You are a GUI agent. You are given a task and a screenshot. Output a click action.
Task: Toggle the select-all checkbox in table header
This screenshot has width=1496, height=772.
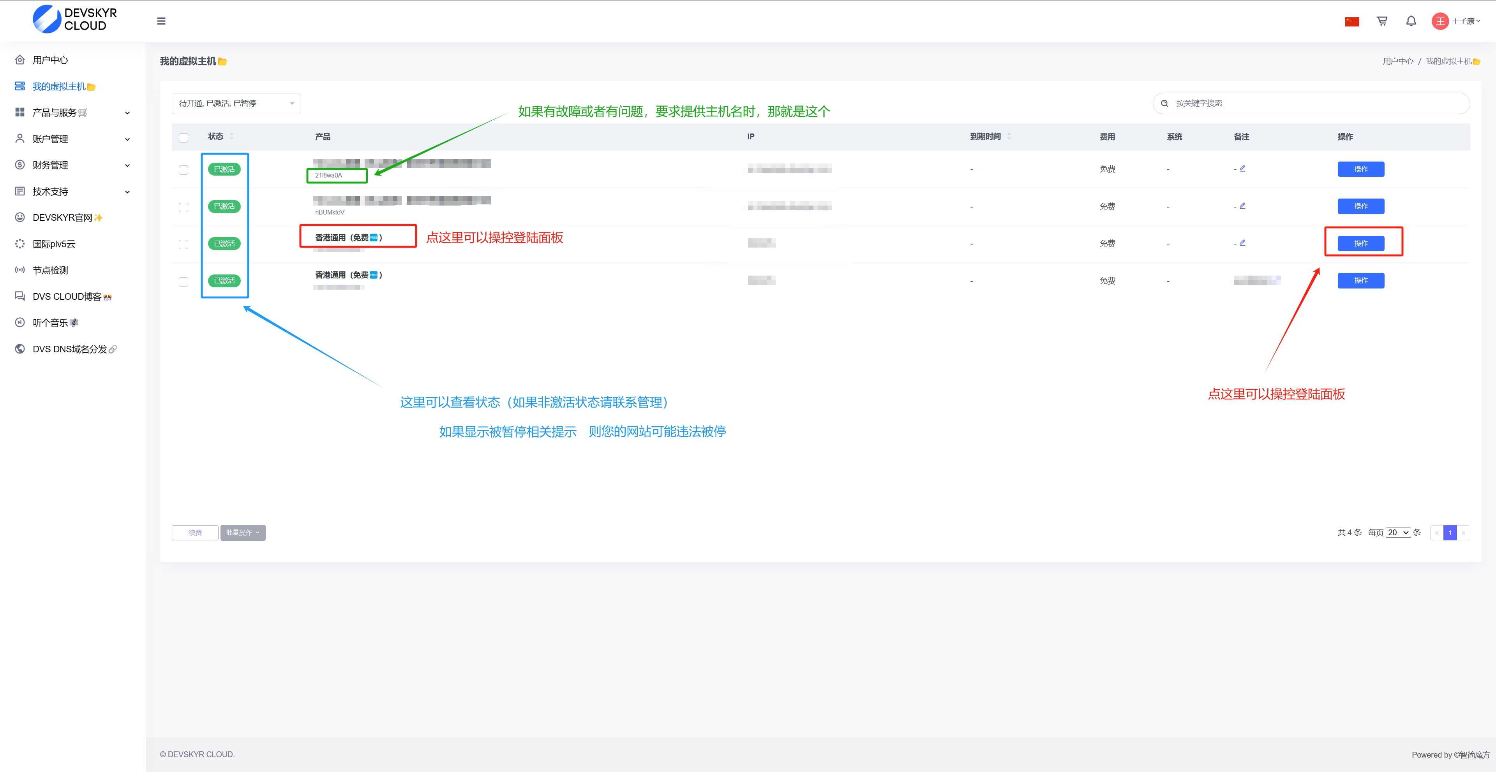(183, 137)
